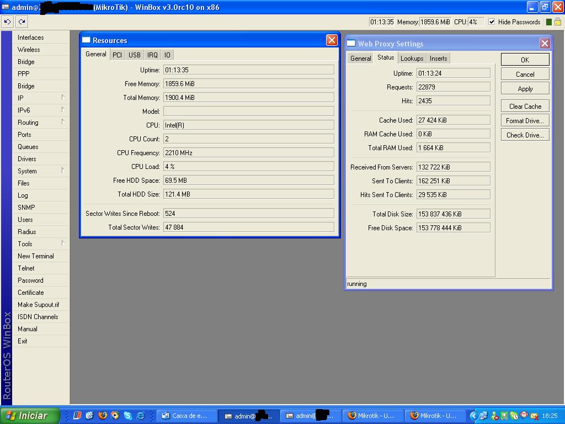Click the Format Drive... button

[x=525, y=121]
